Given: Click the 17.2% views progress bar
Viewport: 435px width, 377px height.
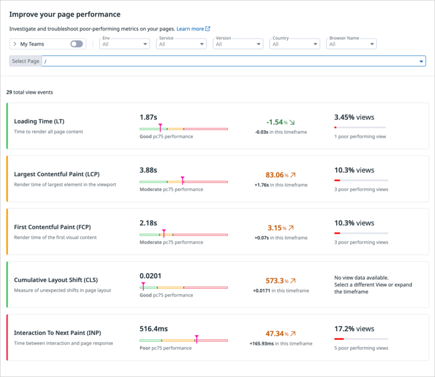Looking at the screenshot, I should point(361,339).
